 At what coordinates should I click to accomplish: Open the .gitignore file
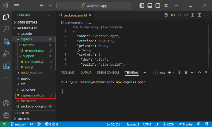tap(34, 89)
